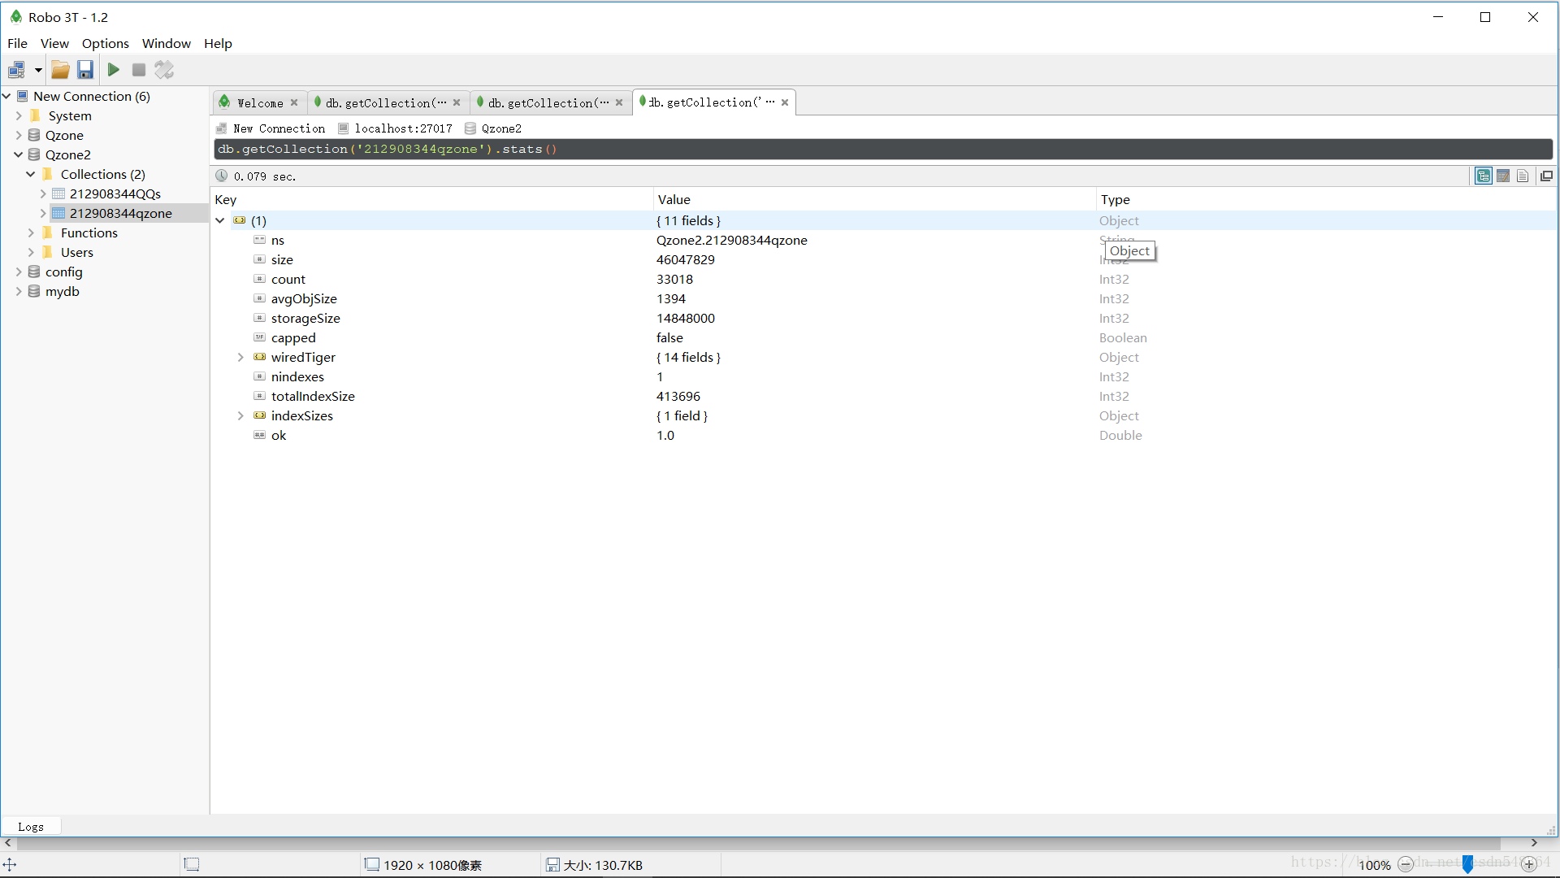Switch results to text view mode
The height and width of the screenshot is (878, 1560).
1523,176
